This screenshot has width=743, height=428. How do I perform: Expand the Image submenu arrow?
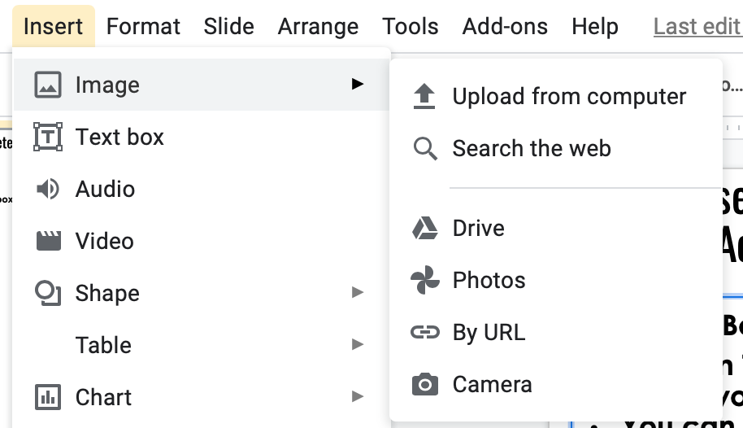(x=357, y=84)
